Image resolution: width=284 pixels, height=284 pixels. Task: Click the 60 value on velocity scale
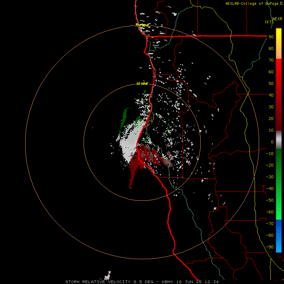(x=271, y=72)
